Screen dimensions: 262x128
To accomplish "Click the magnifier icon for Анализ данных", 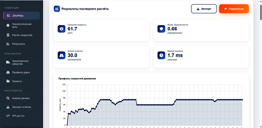I will click(x=8, y=98).
